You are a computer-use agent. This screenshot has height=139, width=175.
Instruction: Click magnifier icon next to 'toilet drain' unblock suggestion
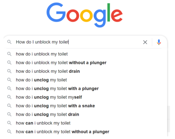click(9, 71)
